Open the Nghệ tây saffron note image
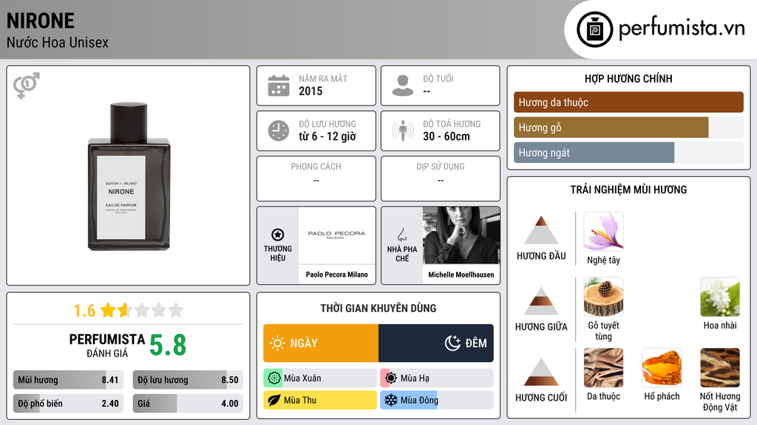 click(x=603, y=231)
